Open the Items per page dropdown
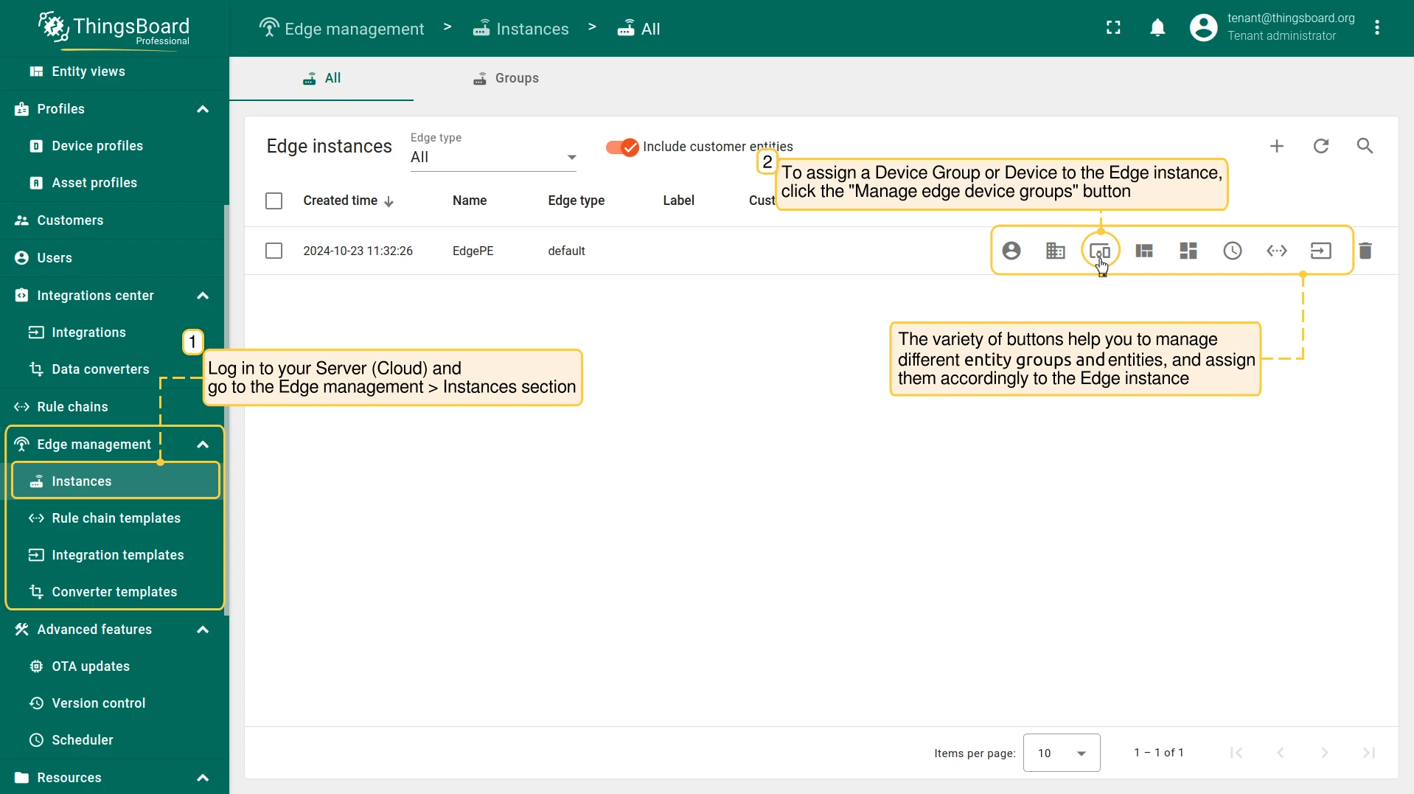The image size is (1414, 794). tap(1061, 753)
